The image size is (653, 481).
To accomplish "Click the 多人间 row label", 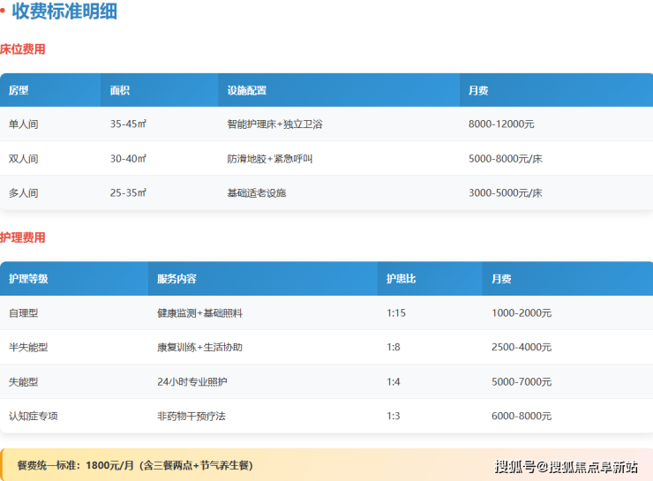I will click(x=24, y=192).
